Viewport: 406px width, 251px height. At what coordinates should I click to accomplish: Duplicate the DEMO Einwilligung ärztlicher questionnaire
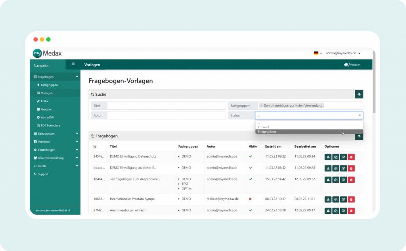[335, 168]
